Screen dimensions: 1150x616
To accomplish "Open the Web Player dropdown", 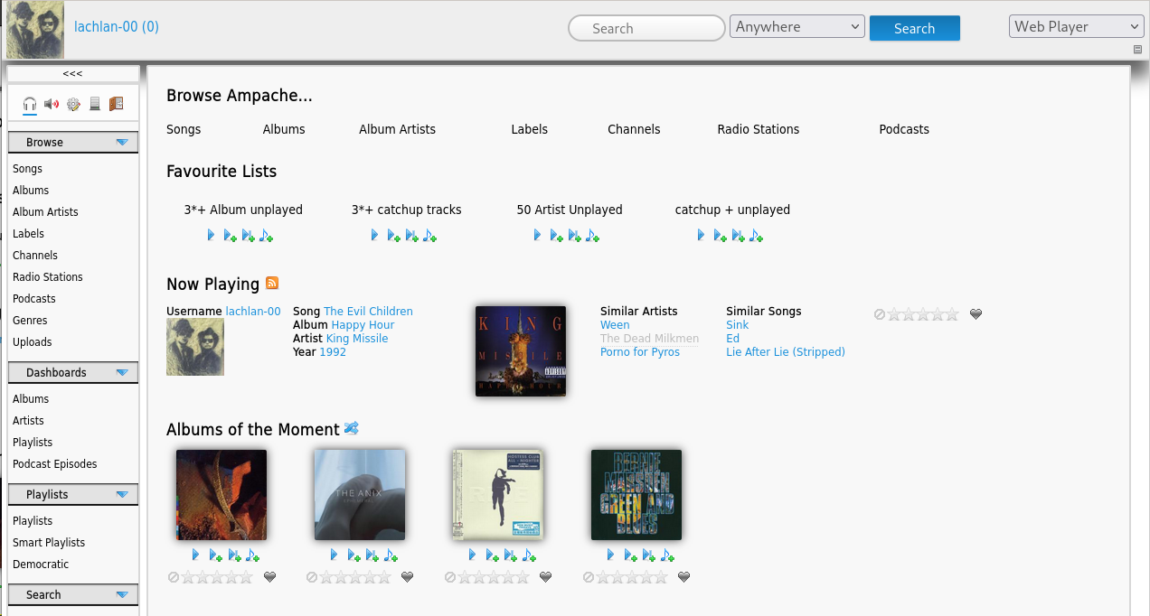I will tap(1076, 27).
